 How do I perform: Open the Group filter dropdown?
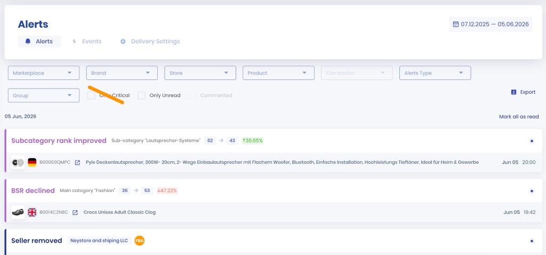click(x=44, y=95)
